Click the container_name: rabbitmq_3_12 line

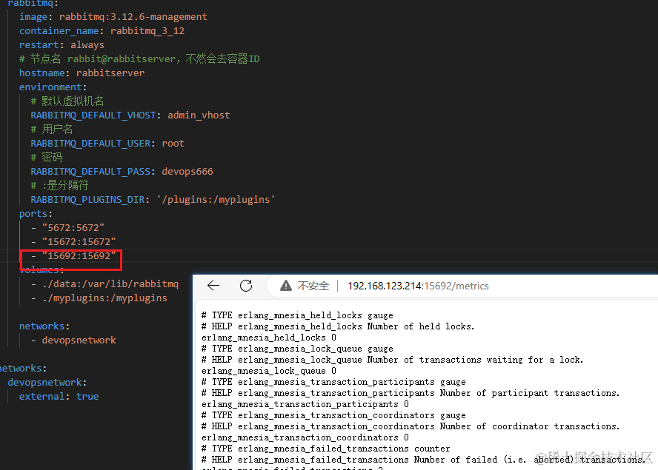tap(102, 31)
